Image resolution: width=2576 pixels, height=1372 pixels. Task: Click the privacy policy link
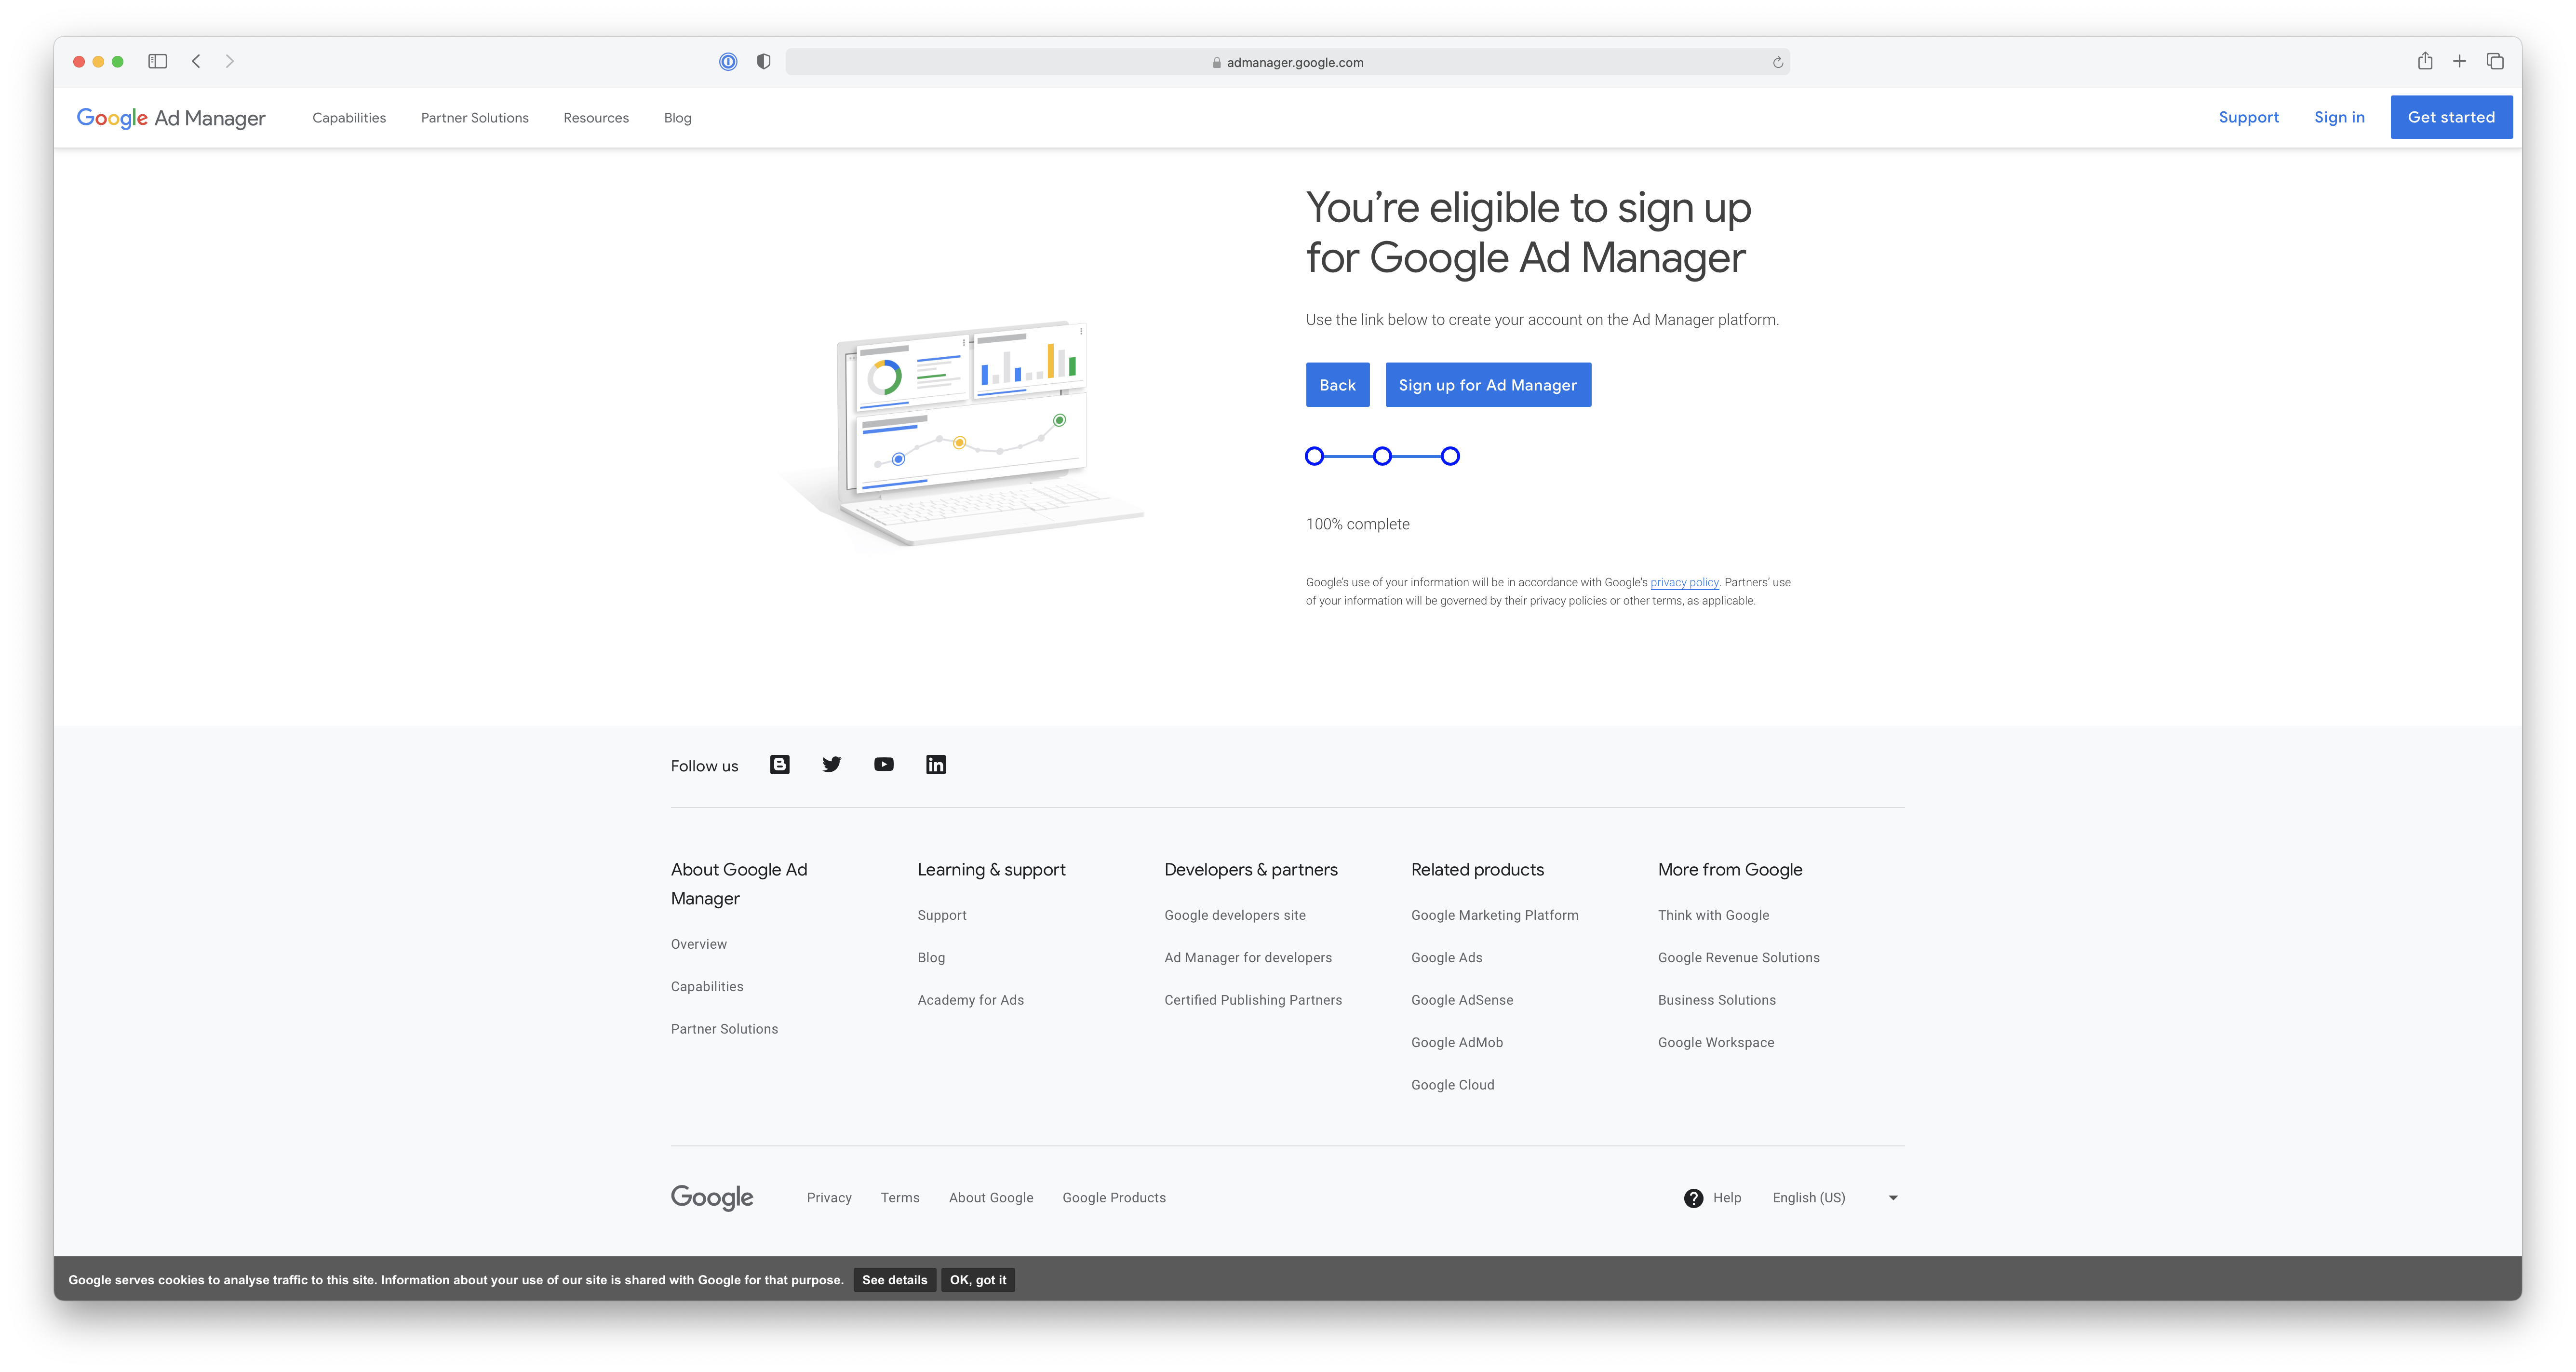click(x=1684, y=582)
